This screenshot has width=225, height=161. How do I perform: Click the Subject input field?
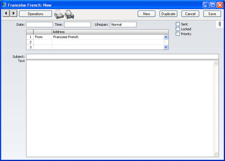[x=122, y=57]
